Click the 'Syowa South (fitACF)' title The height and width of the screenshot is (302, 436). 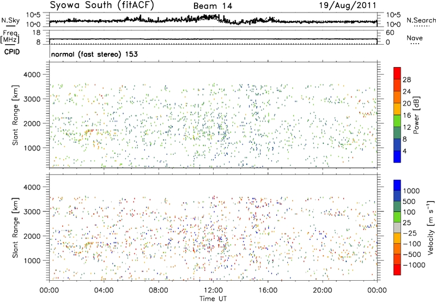[x=102, y=5]
